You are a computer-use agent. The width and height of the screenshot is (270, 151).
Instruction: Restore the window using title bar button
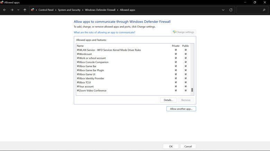click(255, 2)
